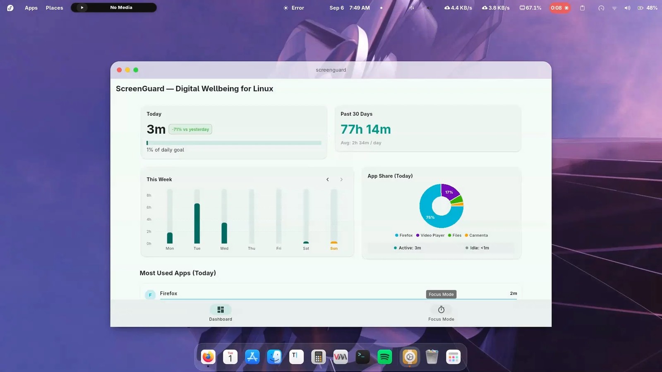Image resolution: width=662 pixels, height=372 pixels.
Task: Stop the screen recording timer indicator
Action: 560,8
